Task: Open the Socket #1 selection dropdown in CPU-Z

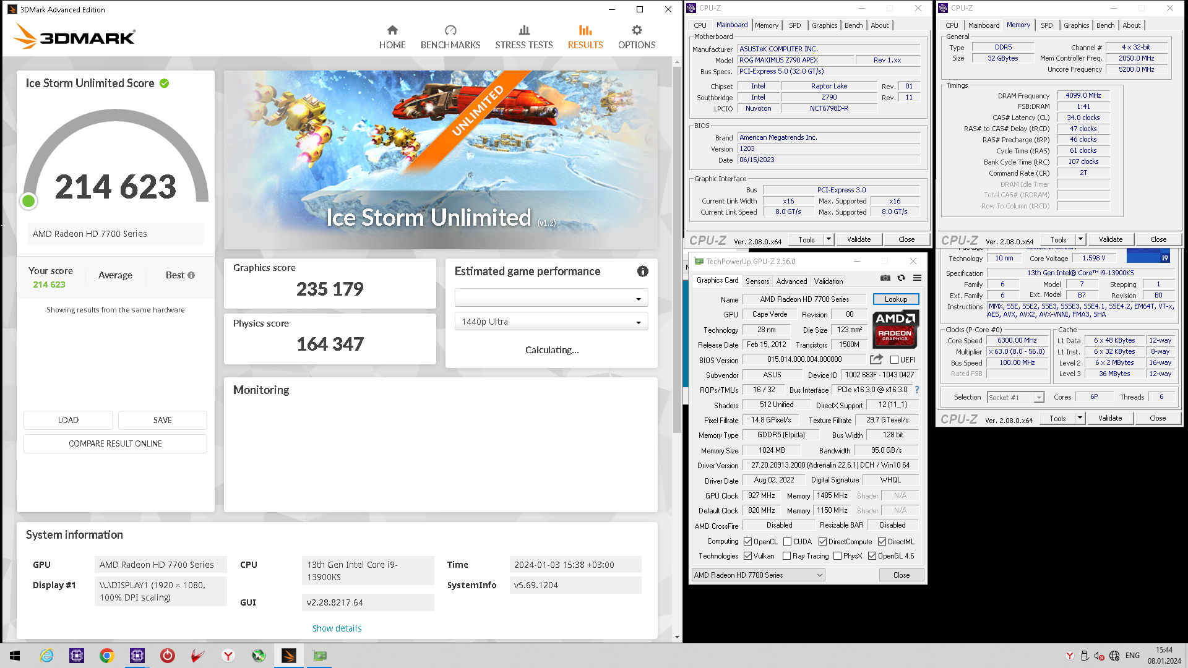Action: 1015,398
